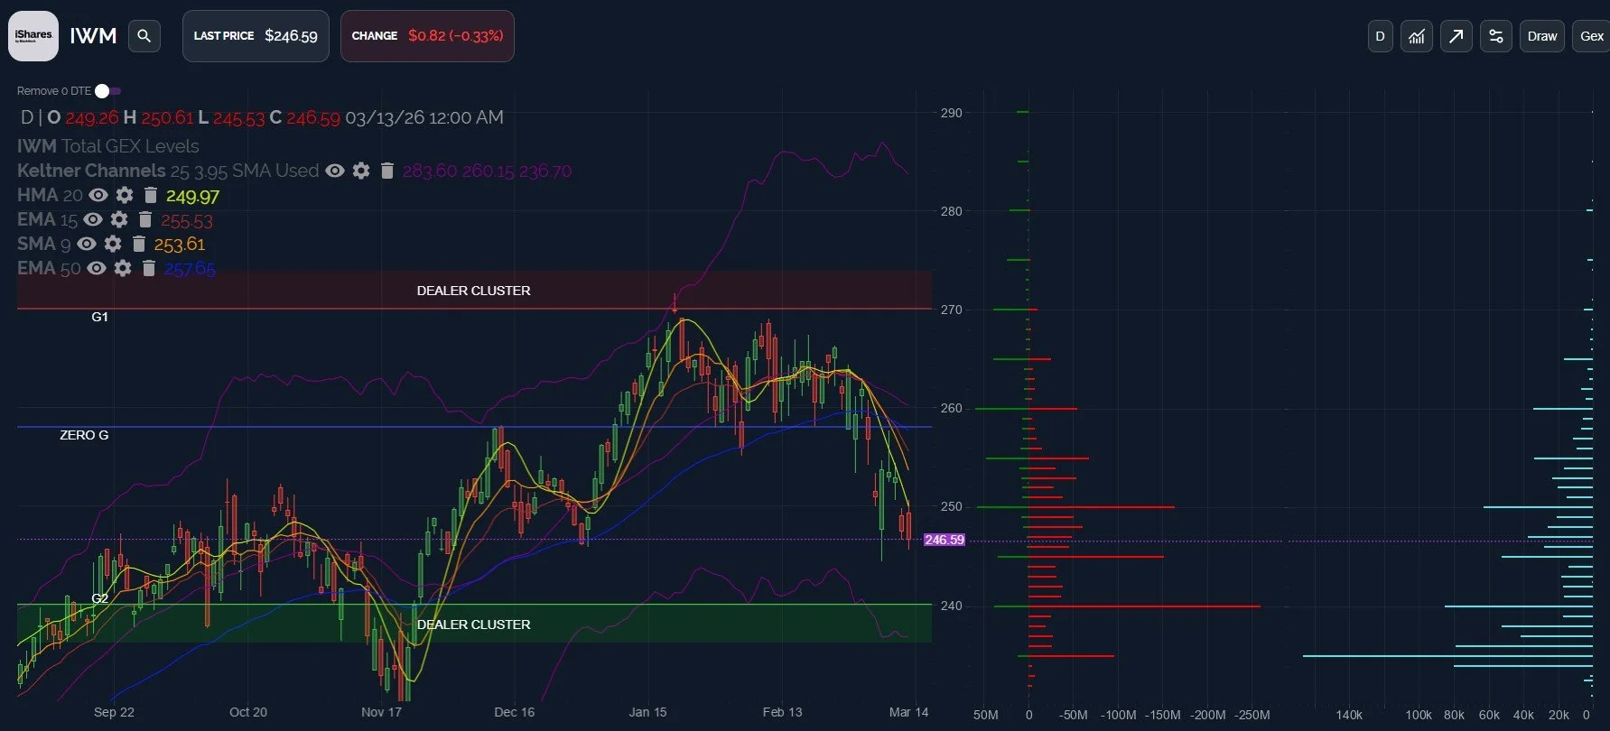Image resolution: width=1610 pixels, height=731 pixels.
Task: Click the 246.59 current price tag
Action: (944, 540)
